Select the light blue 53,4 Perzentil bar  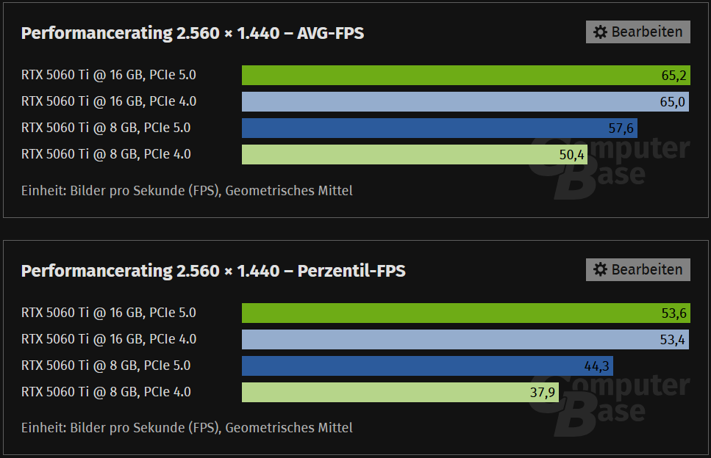[x=465, y=339]
